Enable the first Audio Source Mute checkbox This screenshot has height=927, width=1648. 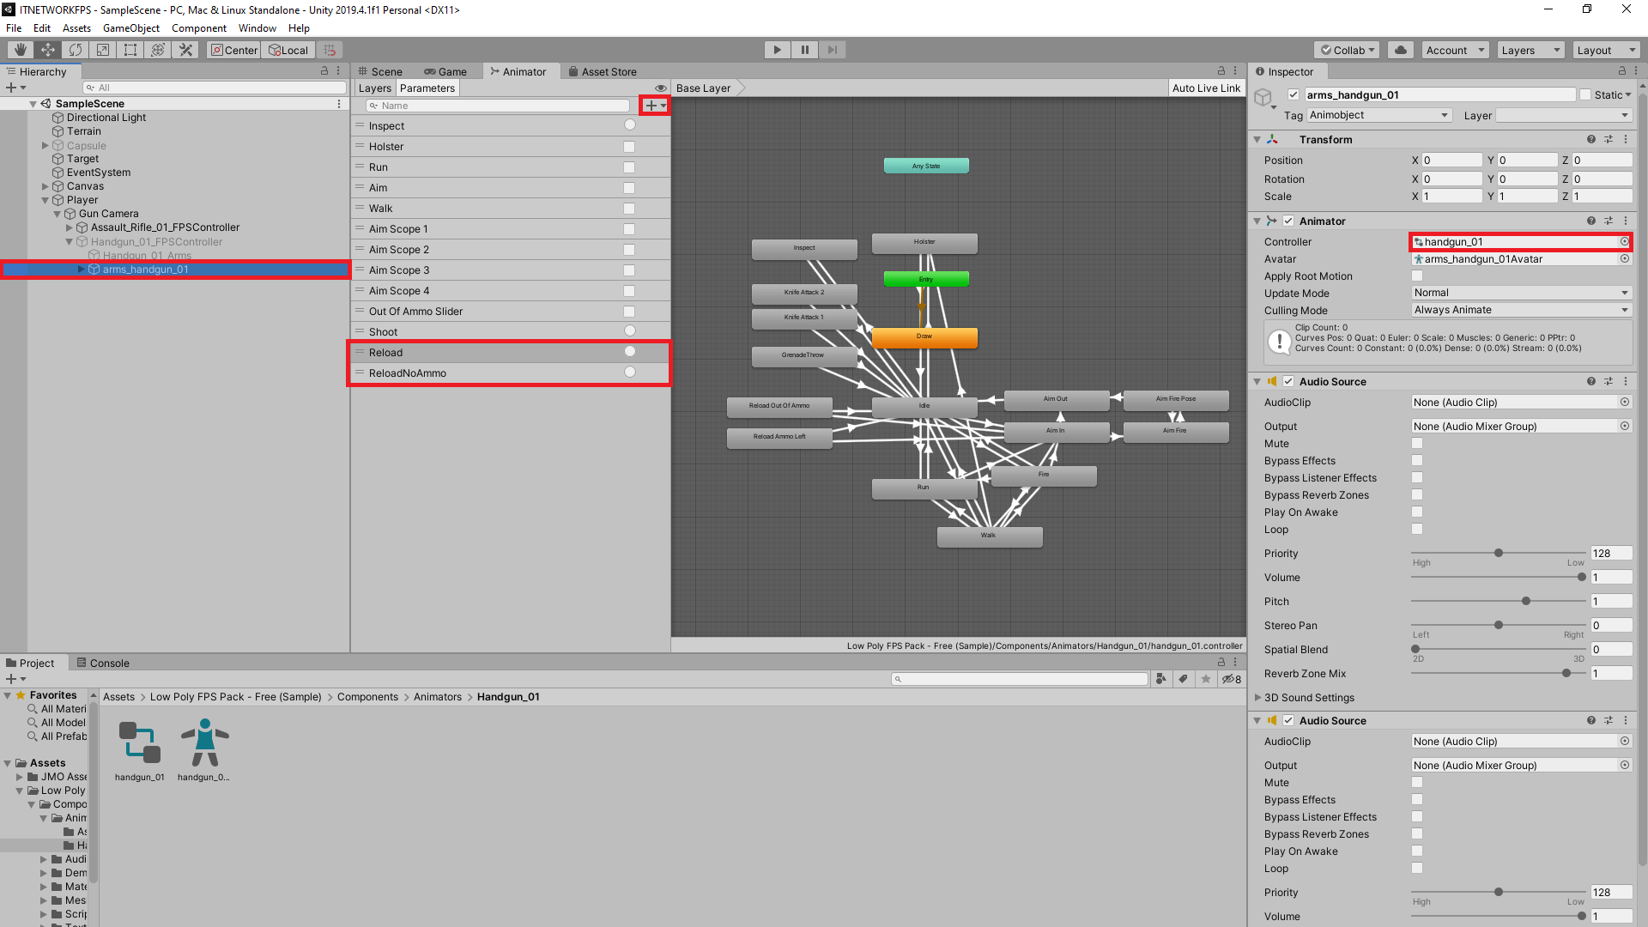[1417, 444]
